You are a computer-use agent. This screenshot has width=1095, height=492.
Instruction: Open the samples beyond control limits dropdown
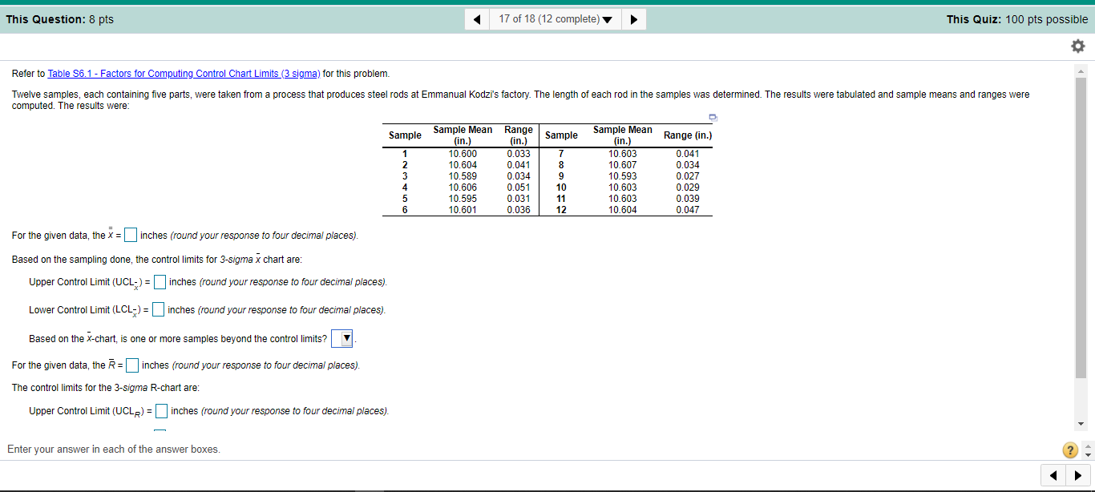pyautogui.click(x=343, y=339)
